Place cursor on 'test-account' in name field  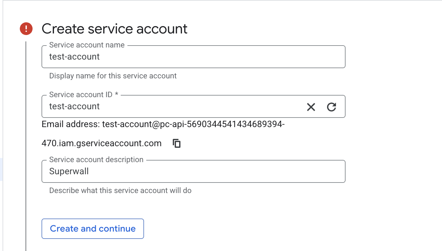pos(74,57)
